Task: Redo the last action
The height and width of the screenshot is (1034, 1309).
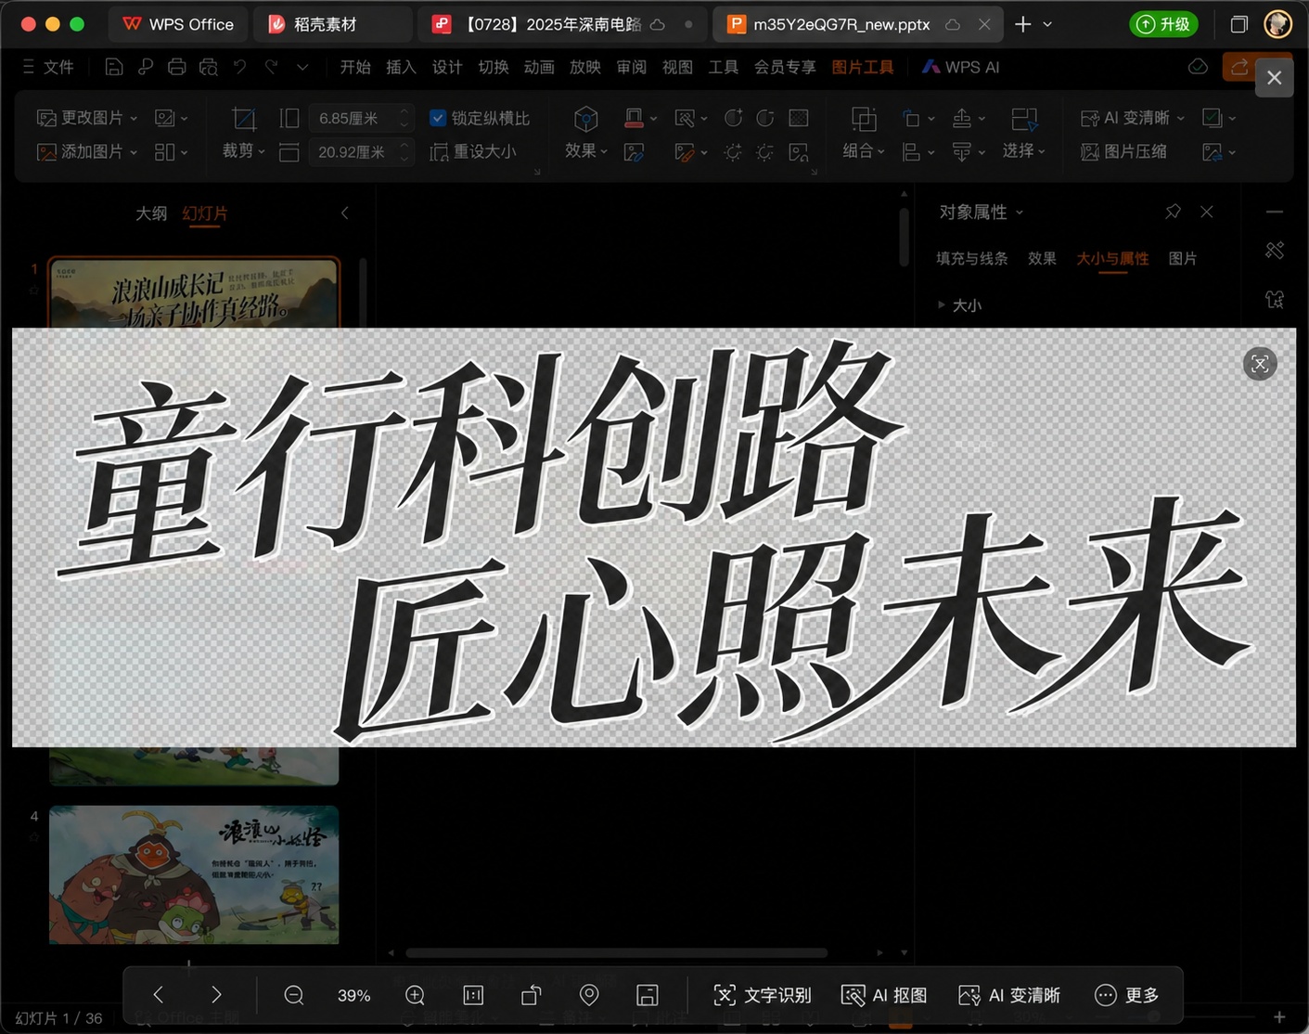Action: [272, 67]
